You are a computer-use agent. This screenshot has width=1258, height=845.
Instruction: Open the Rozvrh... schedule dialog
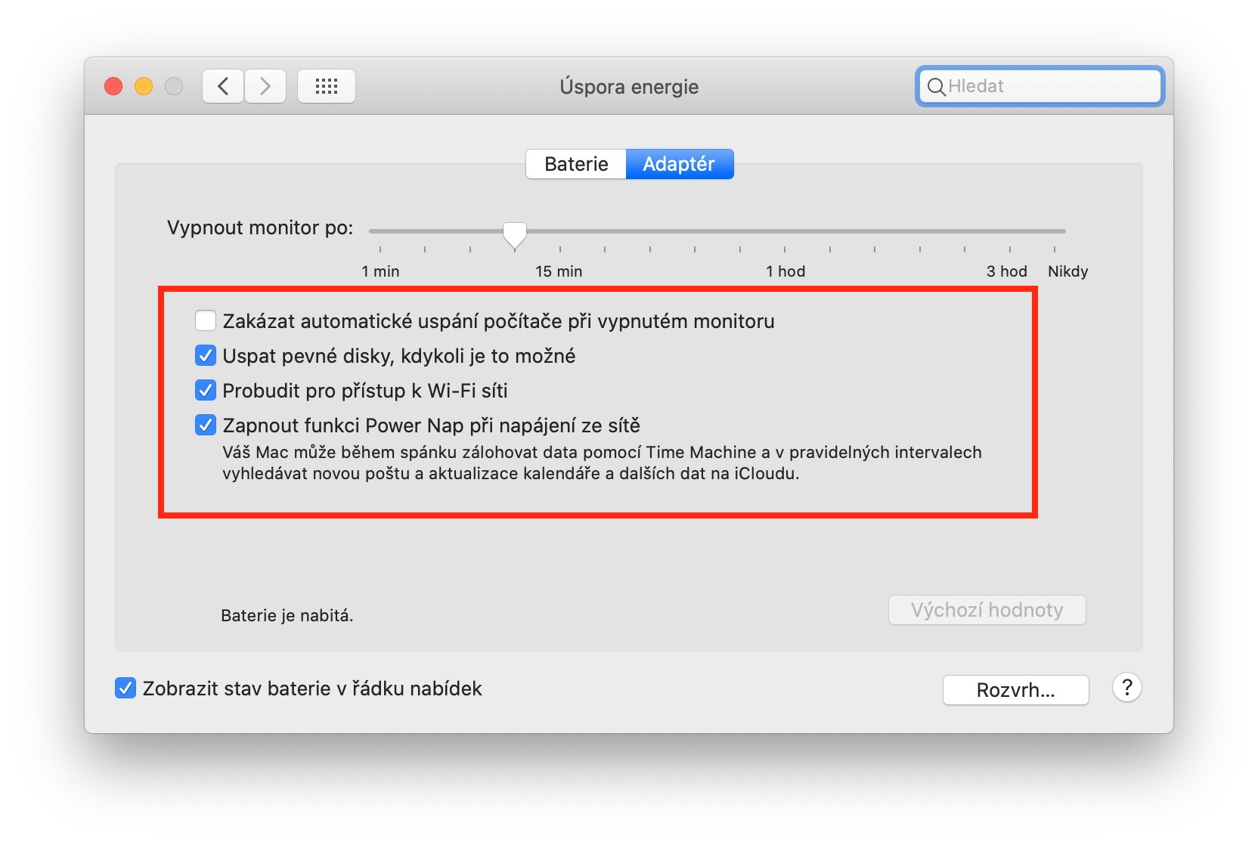tap(1015, 690)
